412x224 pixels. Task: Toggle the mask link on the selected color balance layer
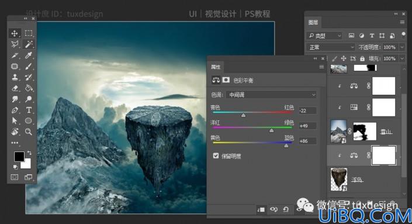pyautogui.click(x=368, y=156)
